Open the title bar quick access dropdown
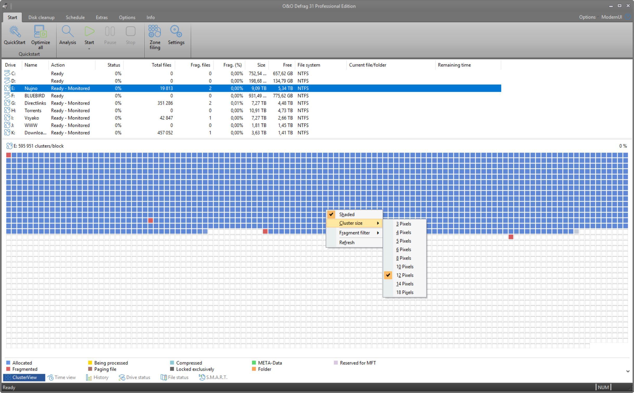The width and height of the screenshot is (634, 393). (x=11, y=6)
